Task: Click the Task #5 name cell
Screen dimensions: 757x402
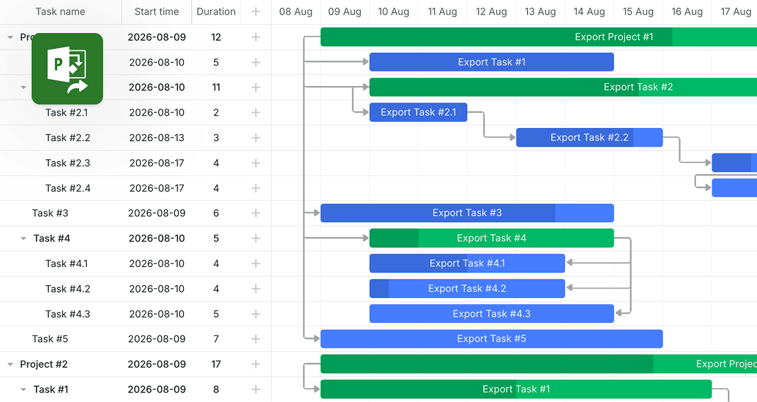Action: click(x=50, y=339)
